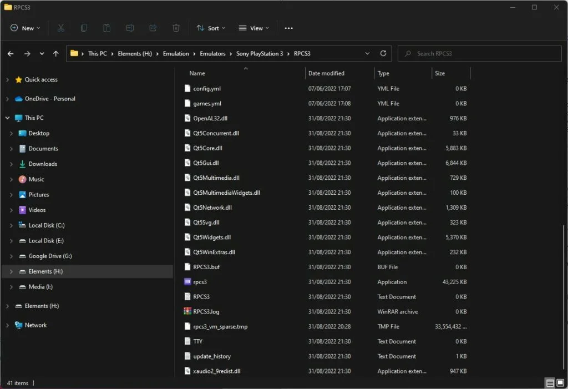The height and width of the screenshot is (389, 568).
Task: Click the Quick access star icon
Action: [x=18, y=80]
